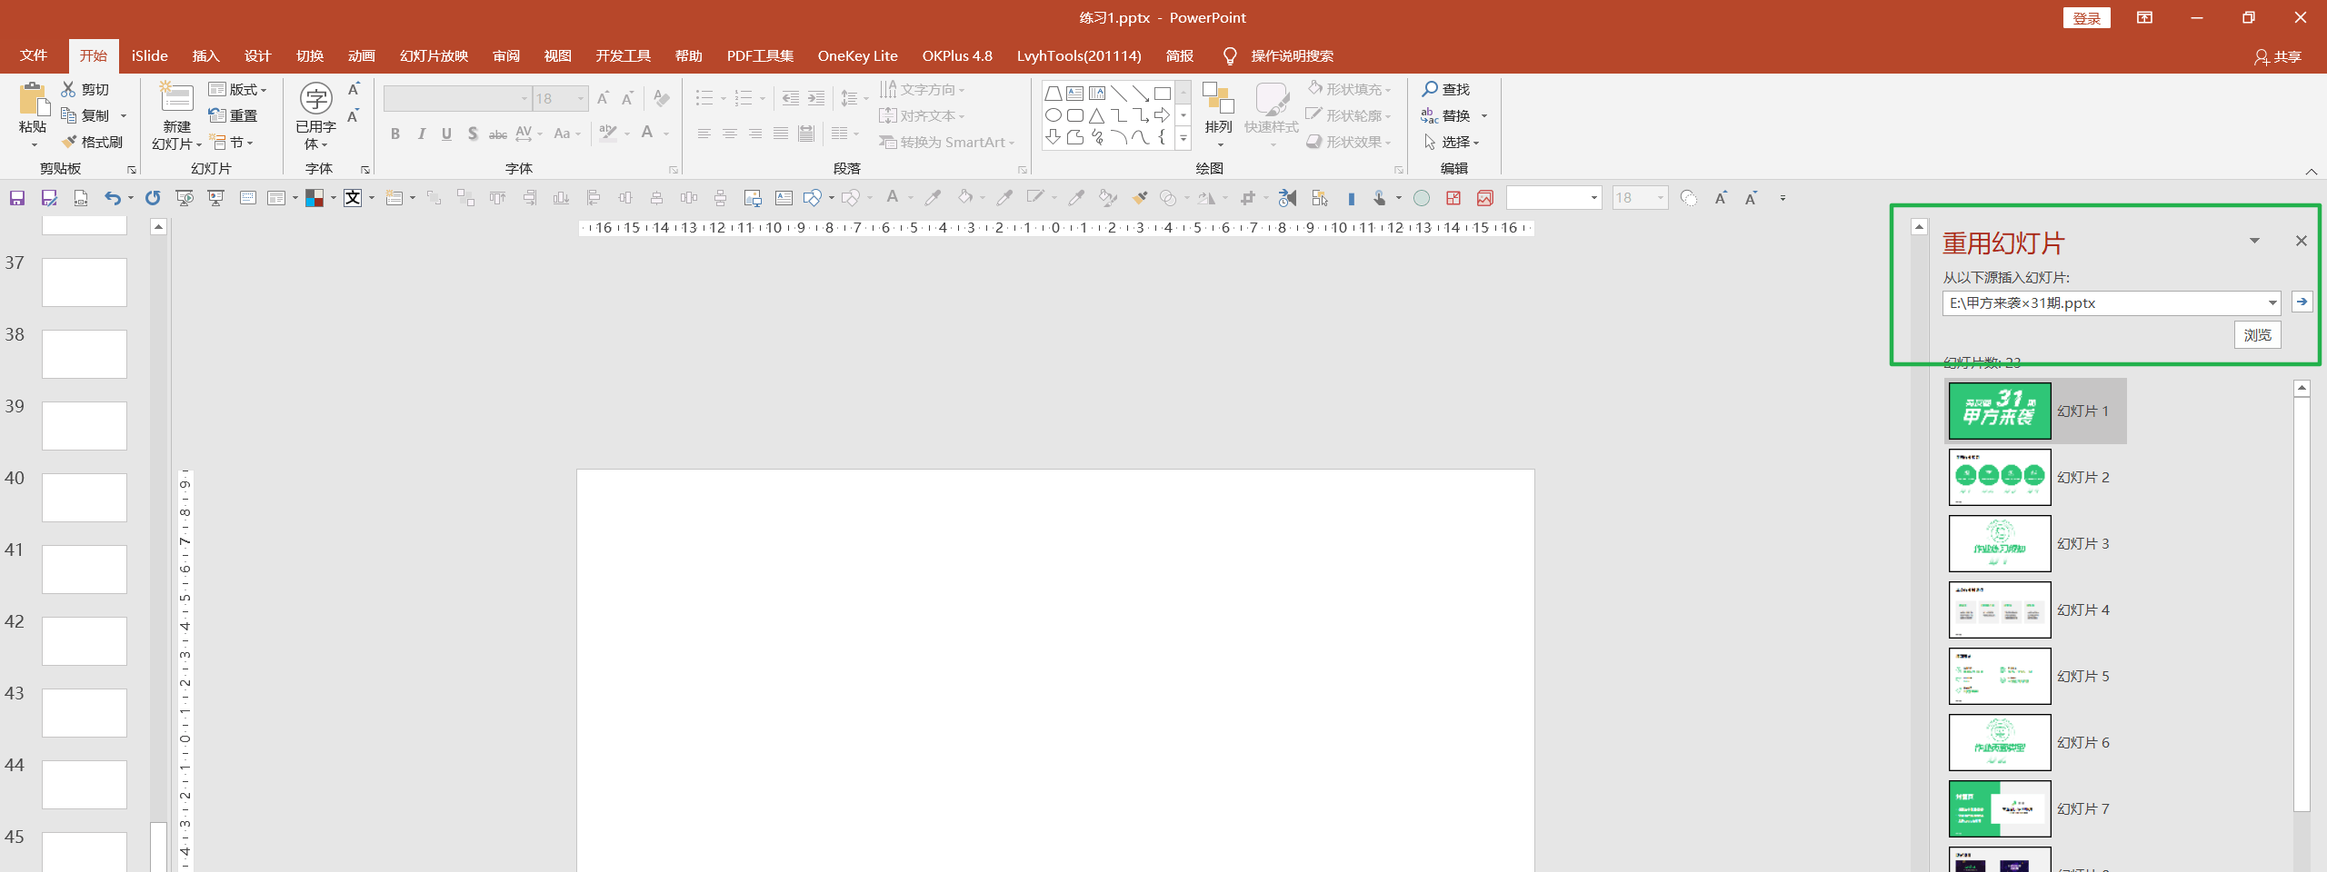The width and height of the screenshot is (2327, 872).
Task: Select the right arrow shape in gallery
Action: [x=1162, y=115]
